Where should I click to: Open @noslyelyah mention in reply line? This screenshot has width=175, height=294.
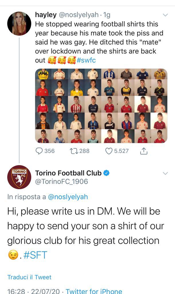68,197
